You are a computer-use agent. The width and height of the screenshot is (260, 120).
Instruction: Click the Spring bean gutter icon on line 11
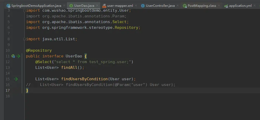coord(13,56)
